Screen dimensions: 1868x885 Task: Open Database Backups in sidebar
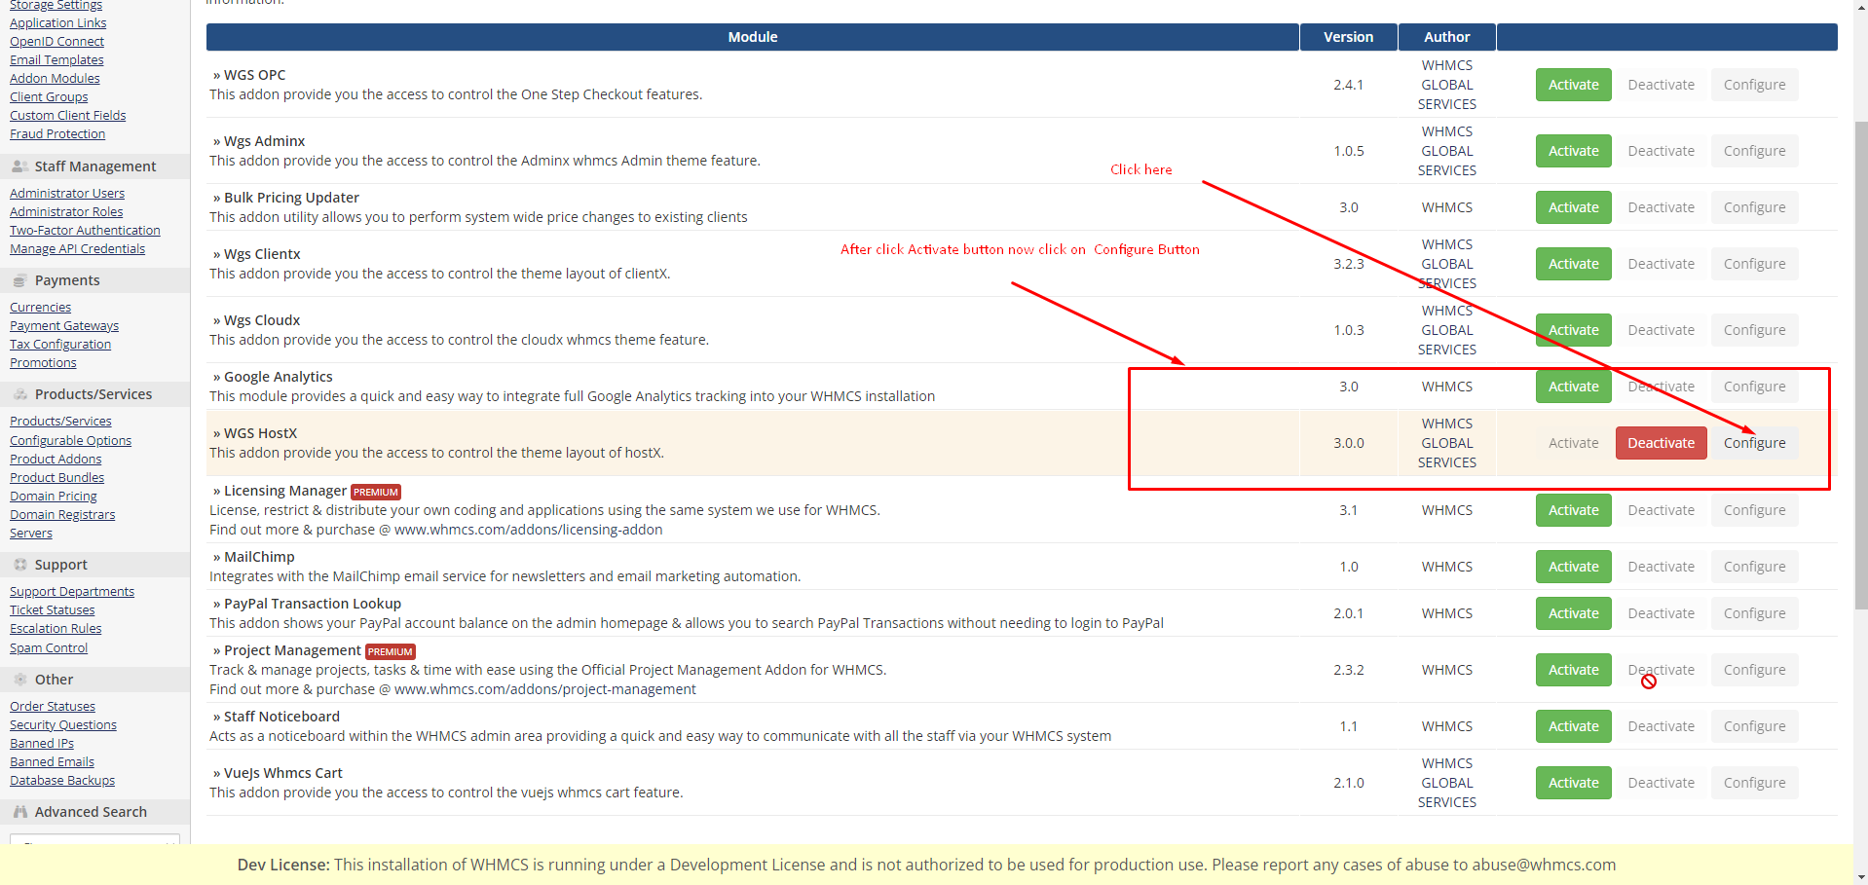pos(62,781)
